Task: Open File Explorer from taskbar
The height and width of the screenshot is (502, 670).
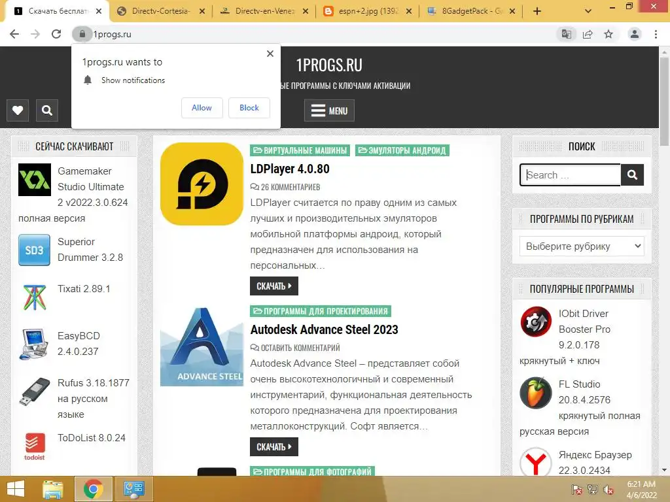Action: click(53, 489)
